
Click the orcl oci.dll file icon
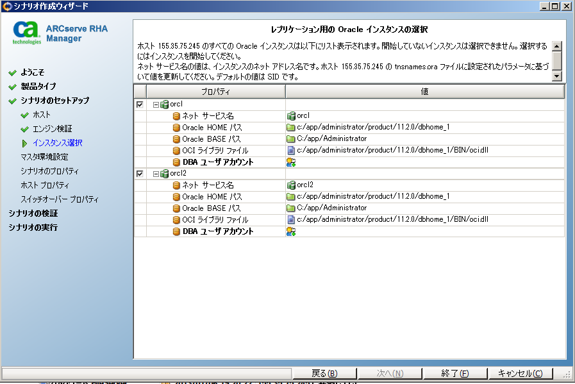point(291,151)
